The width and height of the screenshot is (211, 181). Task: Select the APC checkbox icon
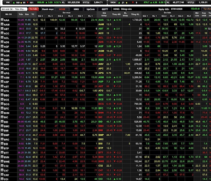coord(2,69)
